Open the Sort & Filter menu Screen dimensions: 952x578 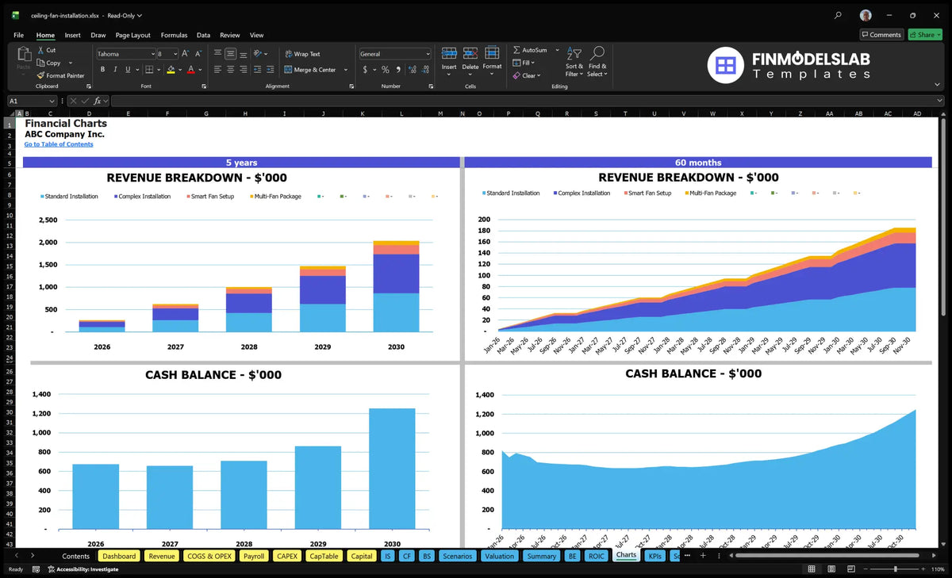[x=574, y=62]
